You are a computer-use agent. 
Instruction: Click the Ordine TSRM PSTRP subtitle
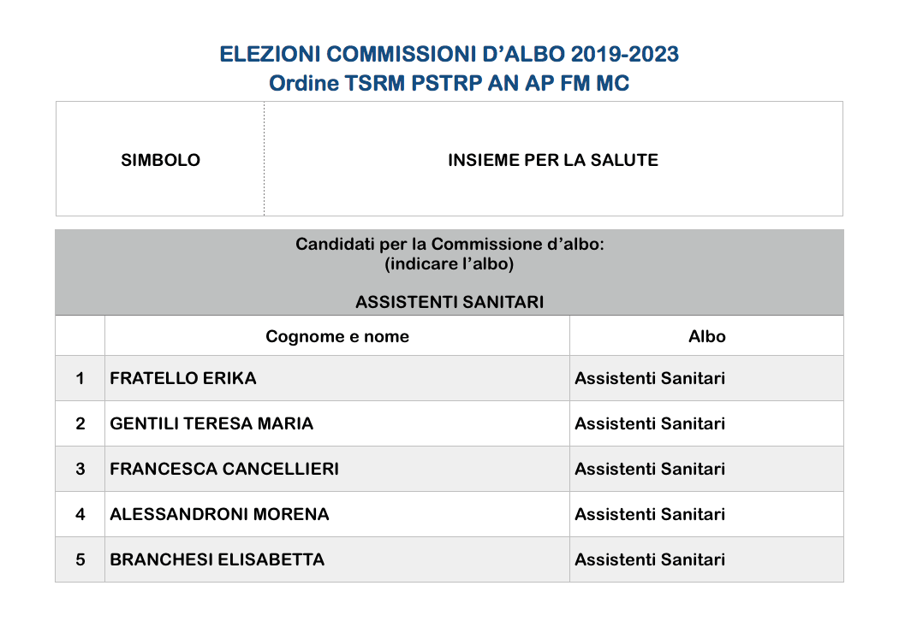[x=449, y=83]
